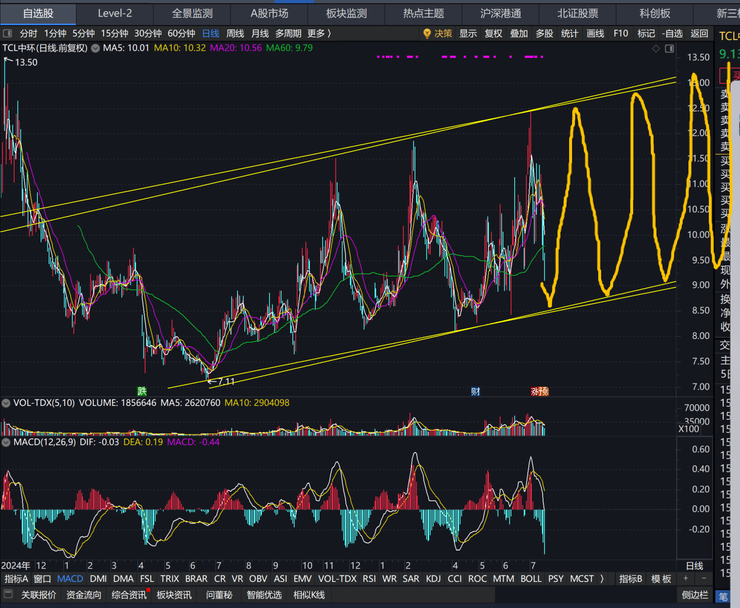
Task: Expand the 更多 period options
Action: [319, 33]
